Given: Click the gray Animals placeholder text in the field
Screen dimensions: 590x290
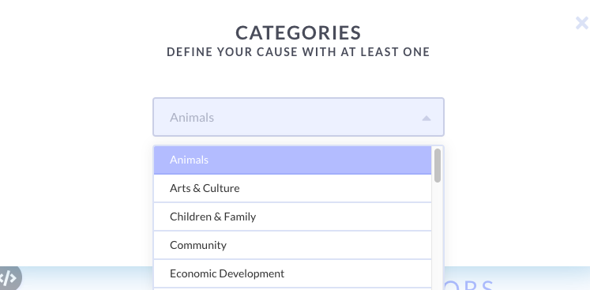Looking at the screenshot, I should [x=192, y=118].
